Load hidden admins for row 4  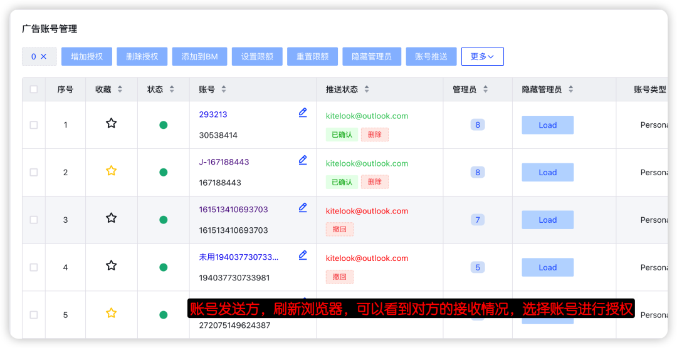[547, 267]
